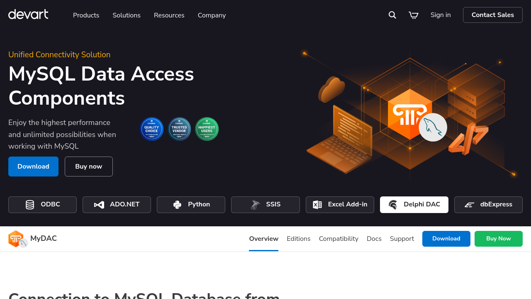The height and width of the screenshot is (299, 531).
Task: Click the Sign in link
Action: pos(441,15)
